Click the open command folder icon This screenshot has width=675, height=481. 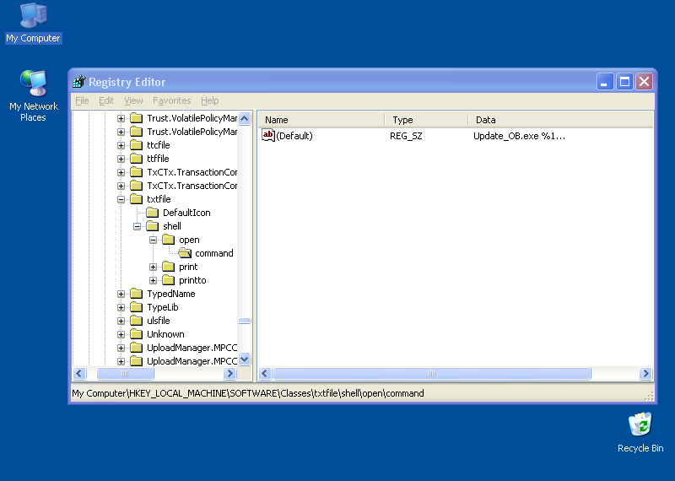[x=185, y=253]
